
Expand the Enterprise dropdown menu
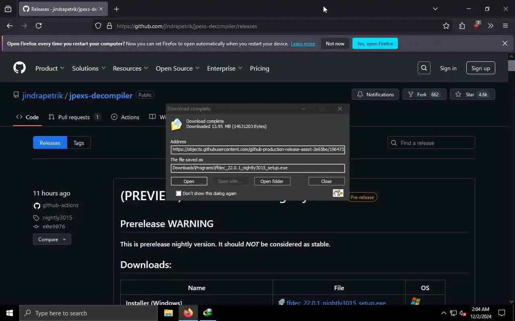[x=225, y=68]
